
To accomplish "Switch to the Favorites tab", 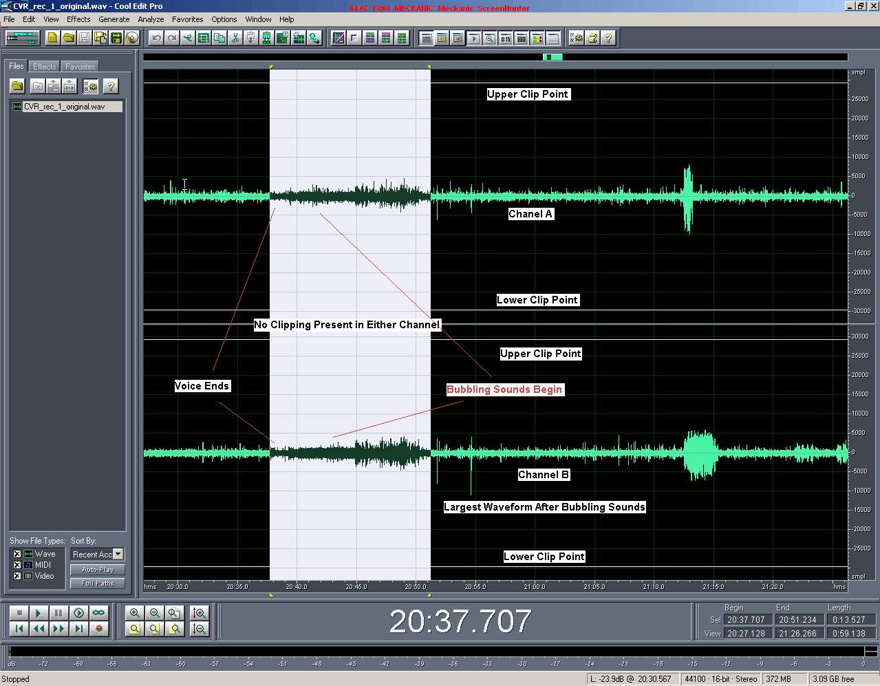I will pyautogui.click(x=81, y=67).
